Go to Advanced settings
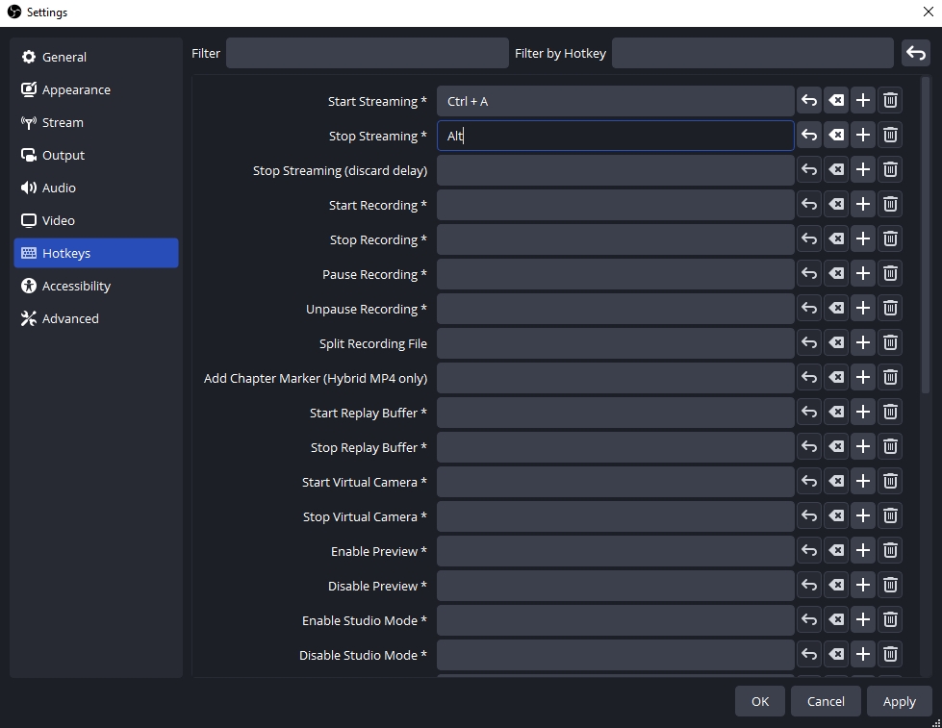The height and width of the screenshot is (728, 942). pyautogui.click(x=96, y=318)
